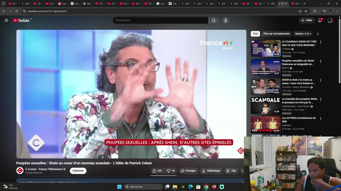Open Microsoft Store from the taskbar

pyautogui.click(x=198, y=187)
